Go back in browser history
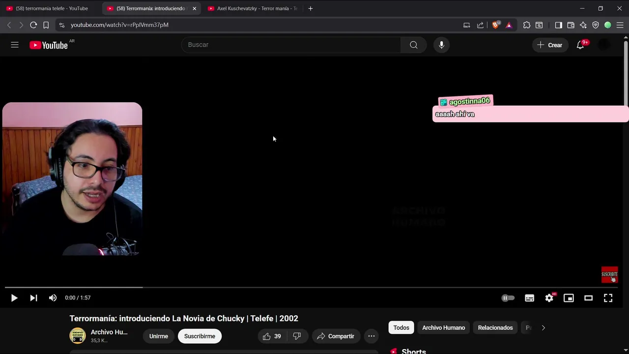The height and width of the screenshot is (354, 629). [9, 25]
